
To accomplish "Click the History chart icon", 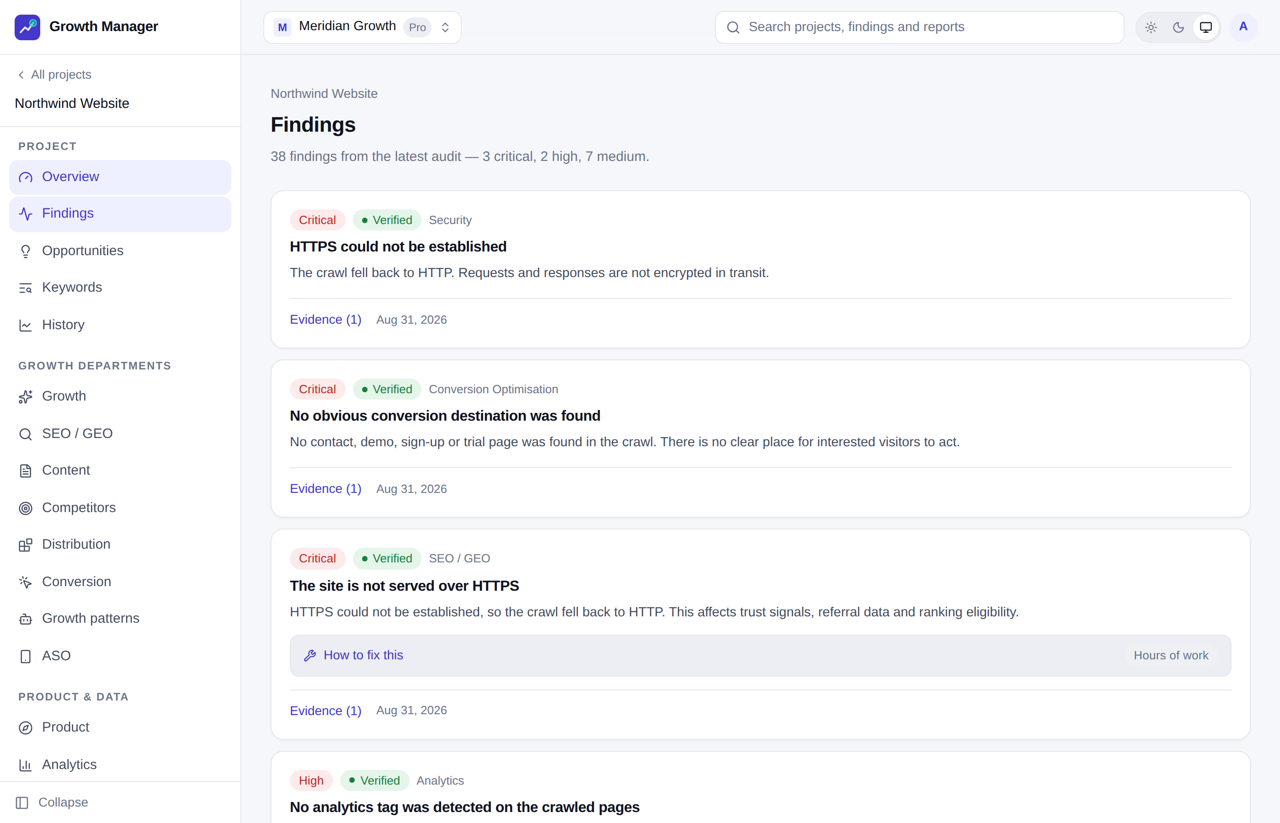I will 26,325.
